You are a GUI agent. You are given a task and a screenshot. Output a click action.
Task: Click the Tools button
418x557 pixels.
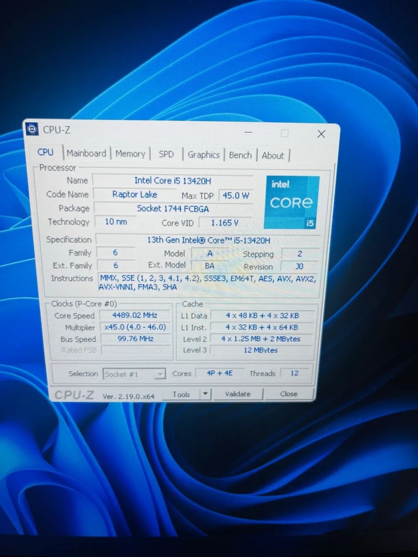[x=181, y=394]
